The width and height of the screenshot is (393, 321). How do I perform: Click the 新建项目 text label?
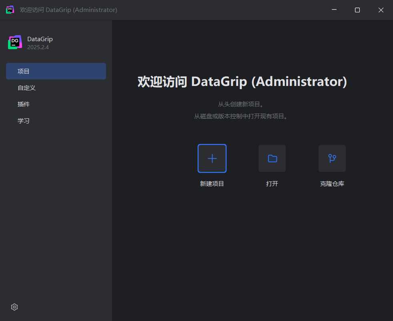coord(212,184)
